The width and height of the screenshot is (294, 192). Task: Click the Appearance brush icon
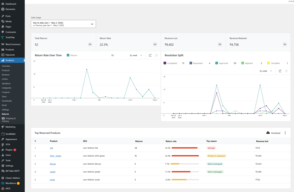[x=3, y=139]
